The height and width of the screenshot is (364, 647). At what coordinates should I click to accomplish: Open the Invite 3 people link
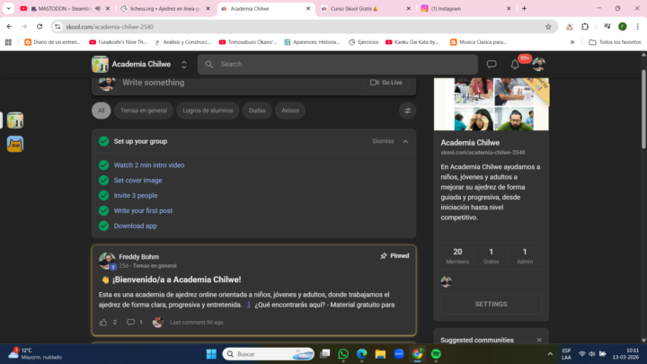point(136,196)
